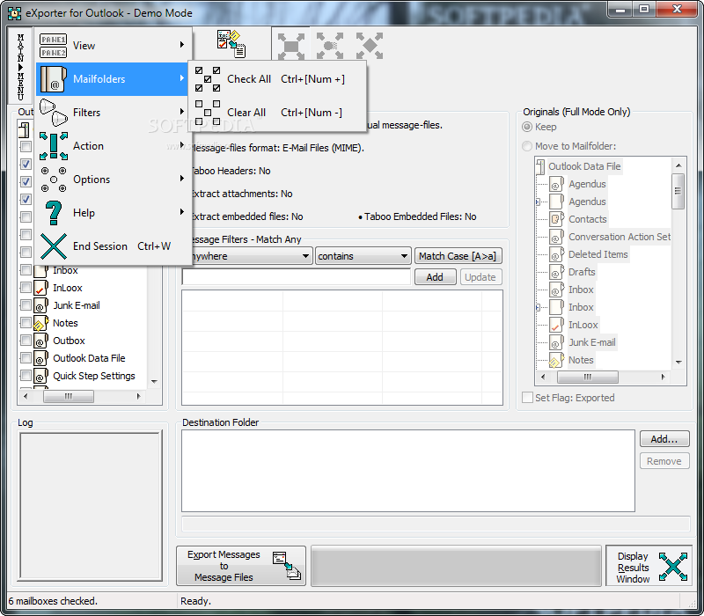Open the View menu item
This screenshot has height=616, width=704.
(x=113, y=46)
